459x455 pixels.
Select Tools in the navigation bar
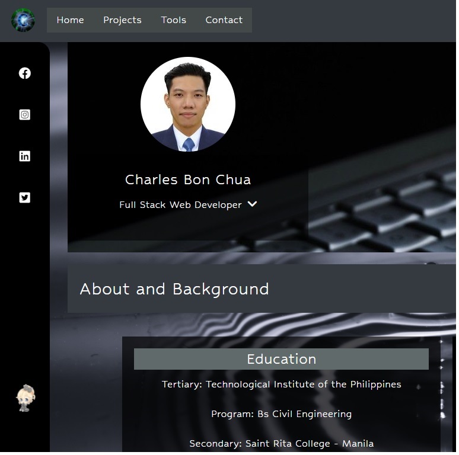coord(173,20)
